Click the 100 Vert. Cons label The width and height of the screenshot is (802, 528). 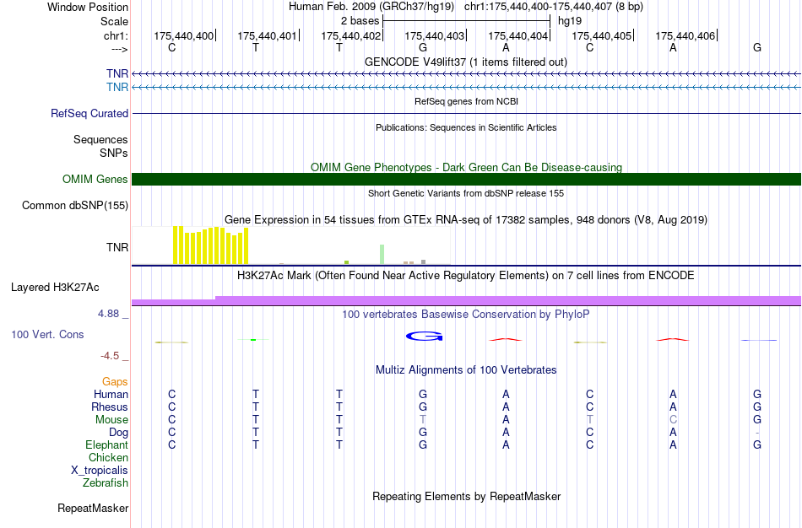point(47,334)
